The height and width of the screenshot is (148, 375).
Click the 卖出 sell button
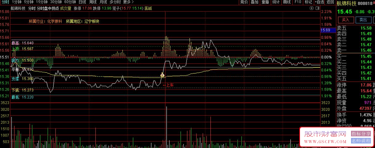[x=363, y=20]
